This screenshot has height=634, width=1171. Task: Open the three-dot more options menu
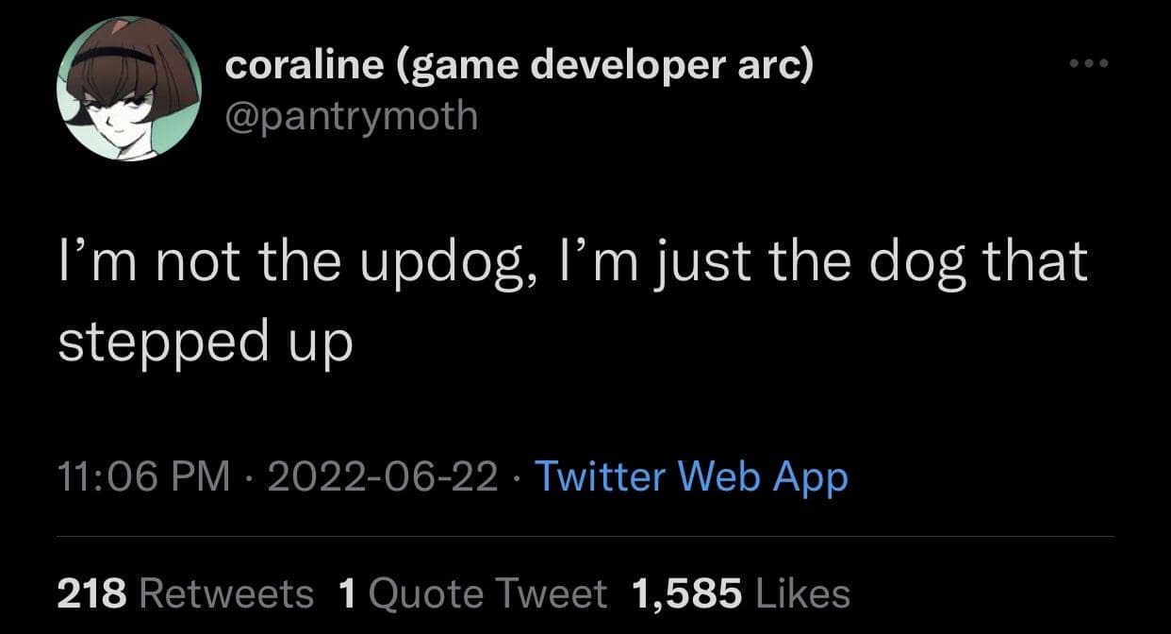(x=1090, y=64)
